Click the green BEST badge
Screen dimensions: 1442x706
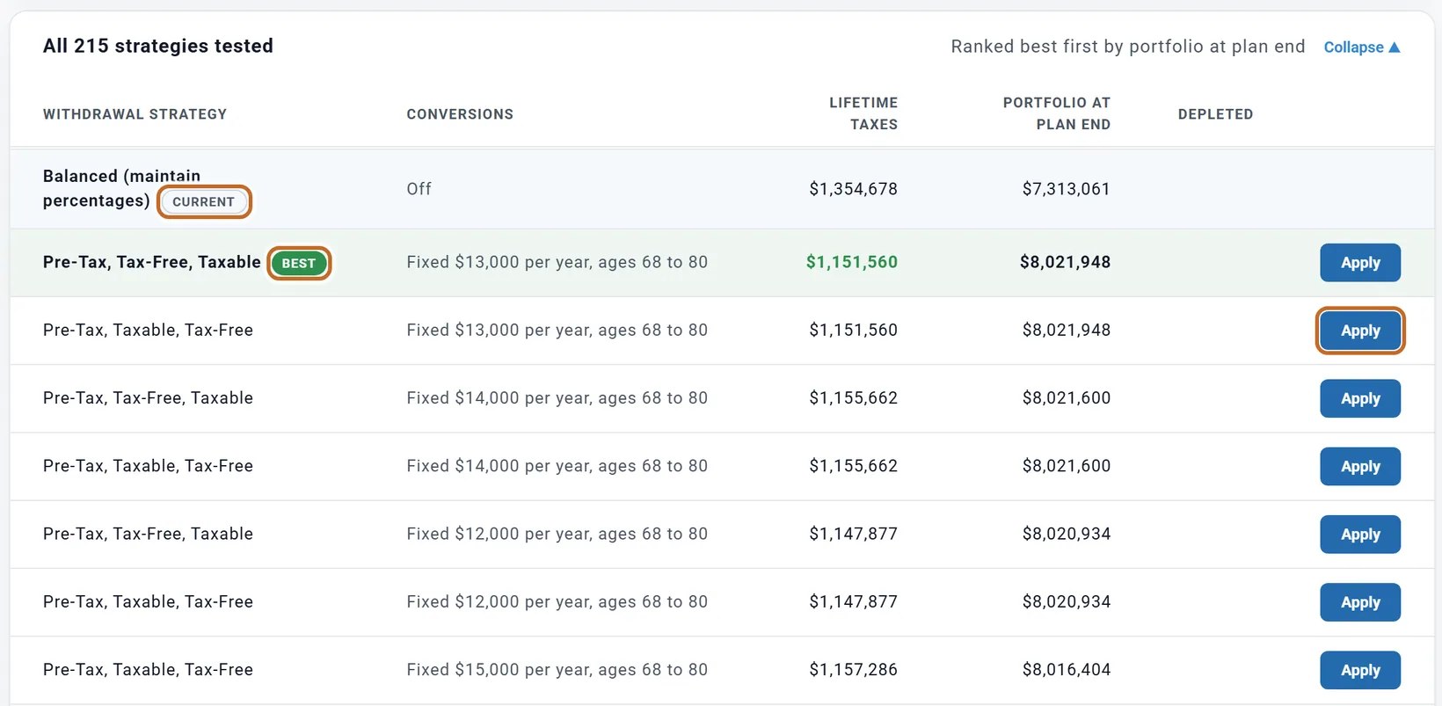299,263
